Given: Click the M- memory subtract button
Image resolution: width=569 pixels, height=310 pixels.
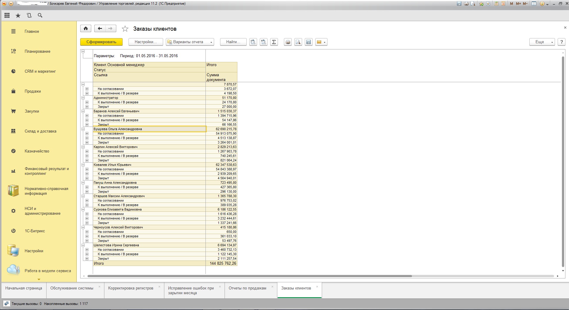Looking at the screenshot, I should (x=525, y=4).
